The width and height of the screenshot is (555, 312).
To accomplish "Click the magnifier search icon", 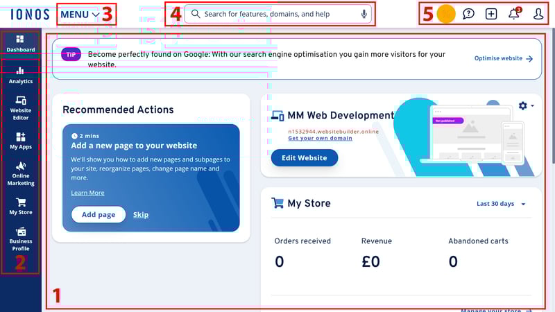I will coord(196,14).
